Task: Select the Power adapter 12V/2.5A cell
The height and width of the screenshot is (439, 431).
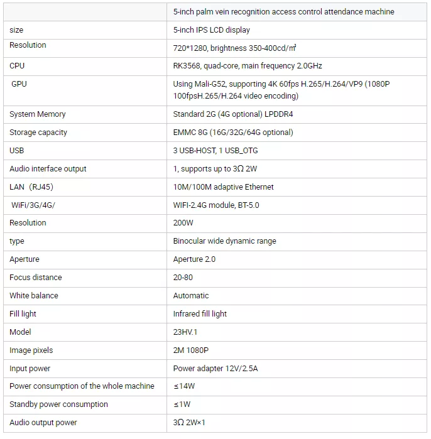Action: [297, 369]
